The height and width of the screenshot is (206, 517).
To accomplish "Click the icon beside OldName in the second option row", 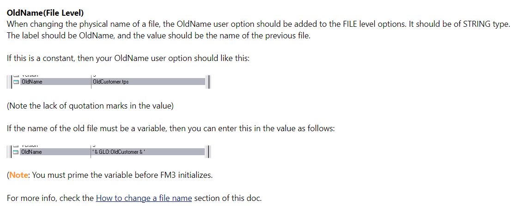I will [16, 152].
